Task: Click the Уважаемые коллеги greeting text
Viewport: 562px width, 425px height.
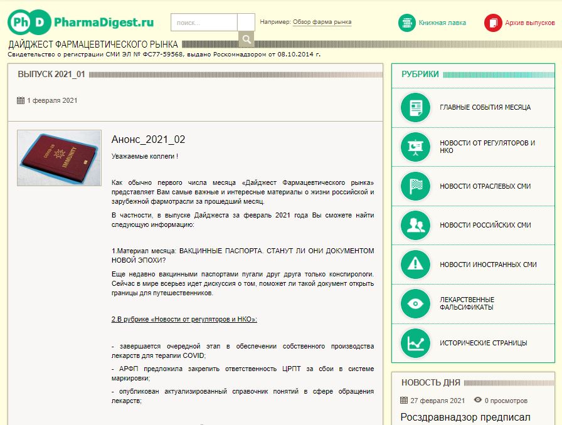Action: 145,157
